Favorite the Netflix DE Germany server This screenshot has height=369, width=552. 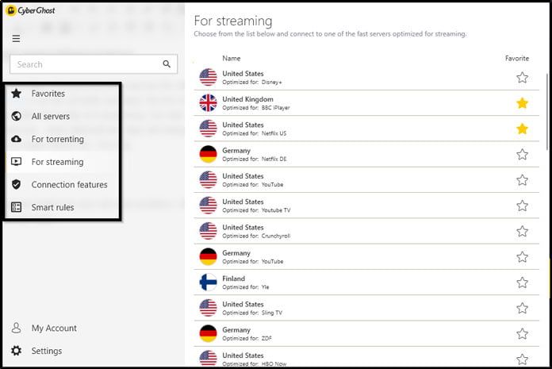[x=522, y=154]
